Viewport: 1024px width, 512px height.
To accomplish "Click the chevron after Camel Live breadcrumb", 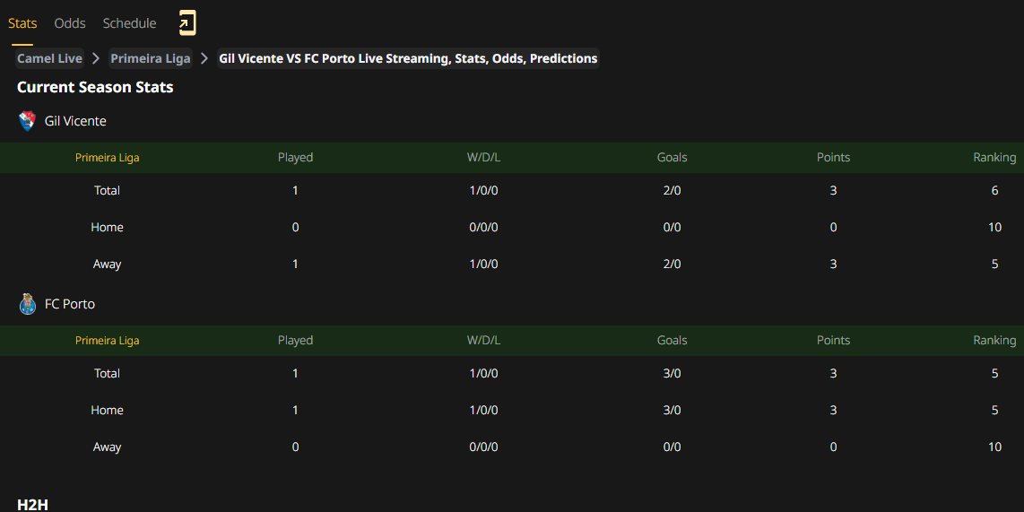I will click(96, 58).
